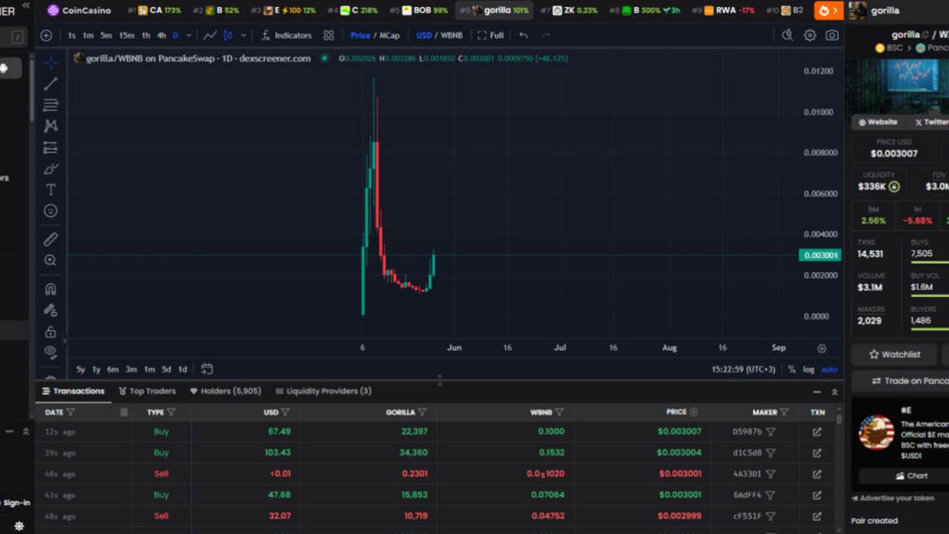Open the Fibonacci retracement tools

[51, 105]
